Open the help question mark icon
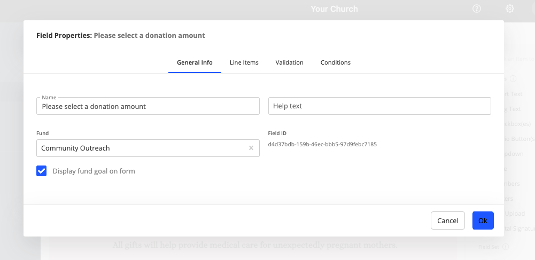Screen dimensions: 535x260 point(477,9)
